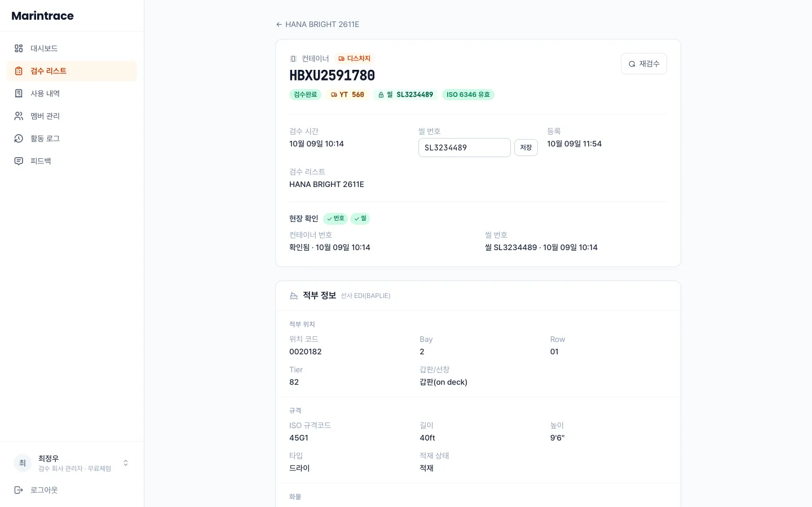Click the 번호 confirmed chip
The image size is (812, 507).
[336, 219]
